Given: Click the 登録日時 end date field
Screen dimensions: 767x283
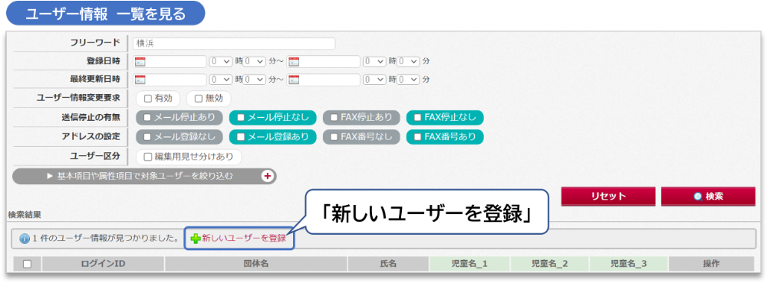Looking at the screenshot, I should [324, 61].
